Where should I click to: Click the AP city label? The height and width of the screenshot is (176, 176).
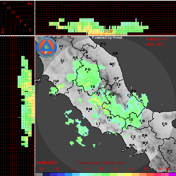pos(117,78)
